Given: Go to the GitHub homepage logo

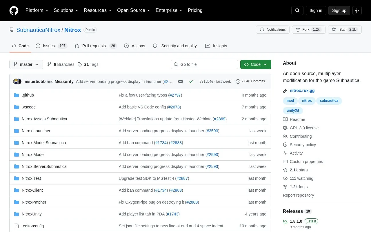Looking at the screenshot, I should tap(14, 10).
